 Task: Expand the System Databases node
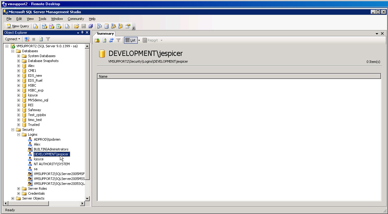click(x=18, y=56)
